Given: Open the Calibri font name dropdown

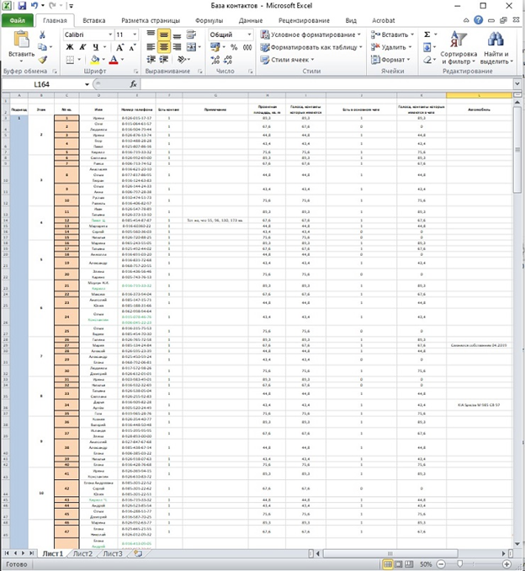Looking at the screenshot, I should point(110,35).
